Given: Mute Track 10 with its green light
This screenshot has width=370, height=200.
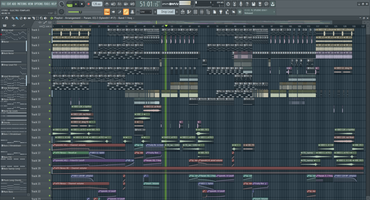Looking at the screenshot, I should coord(50,103).
